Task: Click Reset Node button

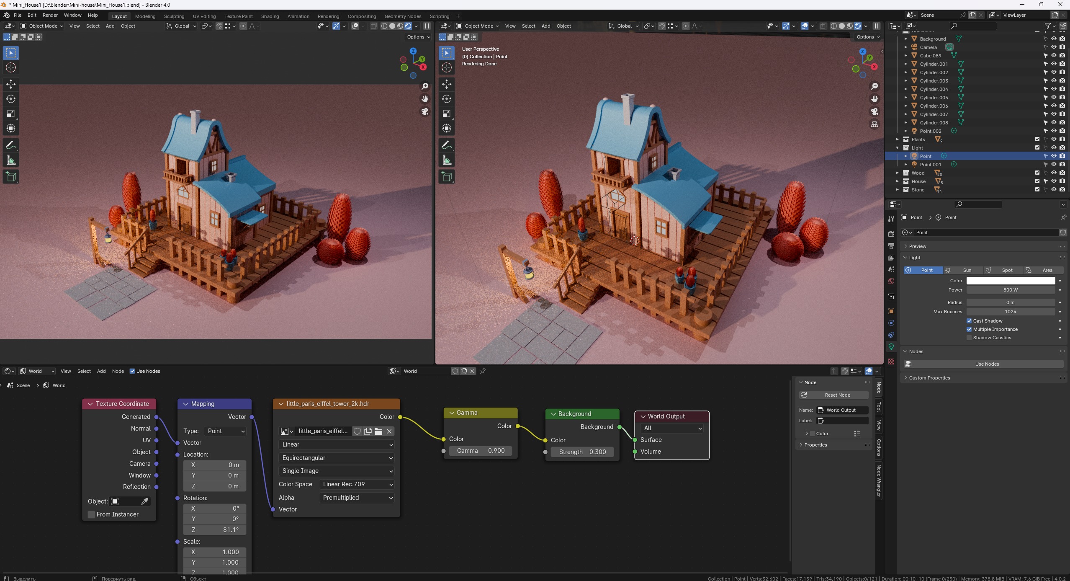Action: click(x=834, y=395)
